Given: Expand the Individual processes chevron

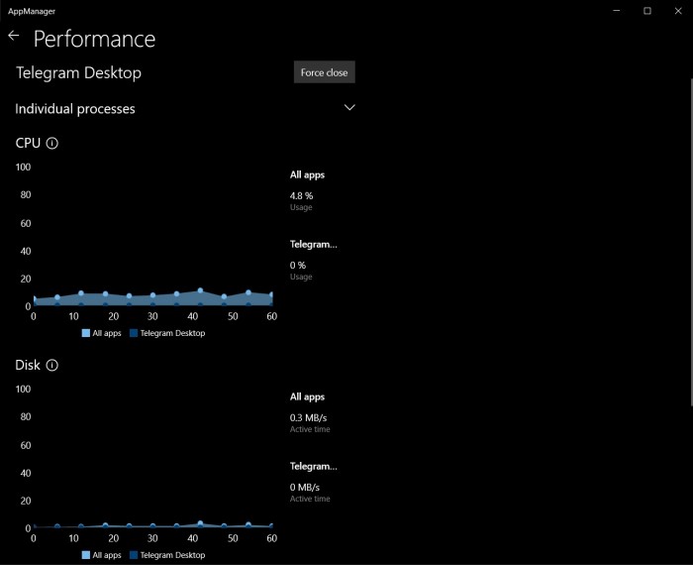Looking at the screenshot, I should [x=349, y=107].
